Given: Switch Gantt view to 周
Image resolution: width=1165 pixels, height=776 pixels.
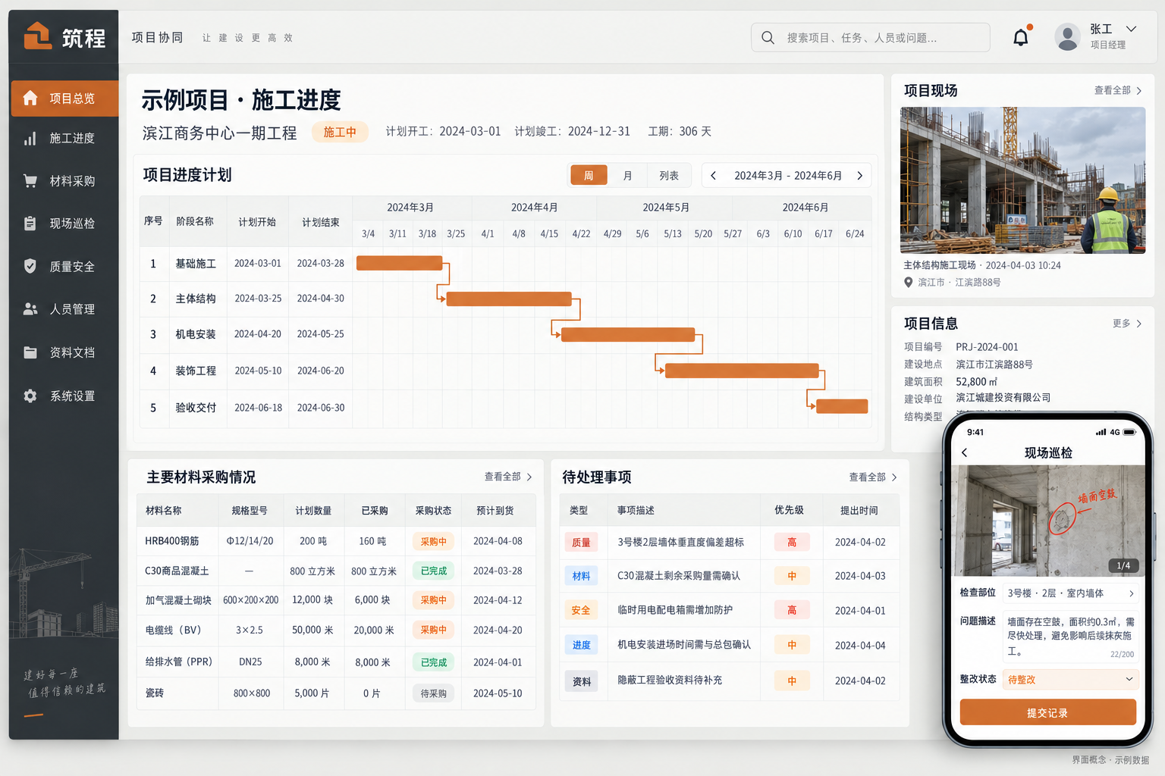Looking at the screenshot, I should tap(589, 175).
